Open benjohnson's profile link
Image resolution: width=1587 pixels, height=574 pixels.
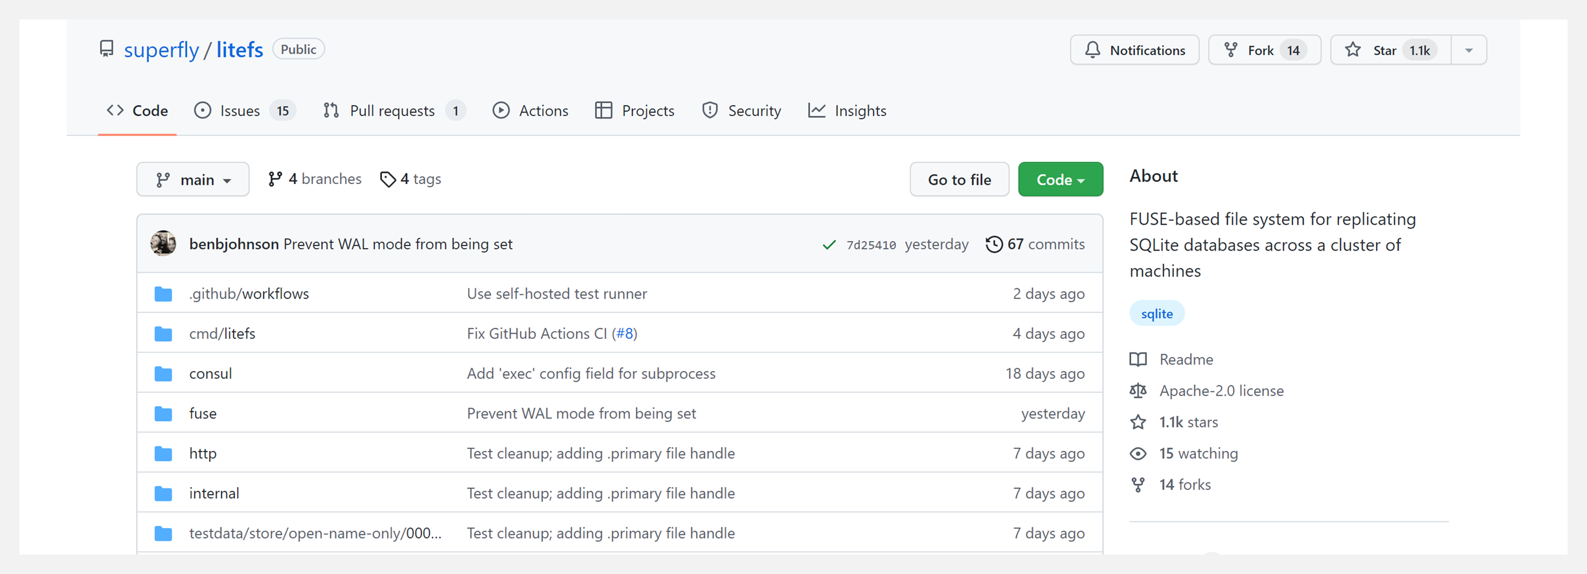point(234,244)
